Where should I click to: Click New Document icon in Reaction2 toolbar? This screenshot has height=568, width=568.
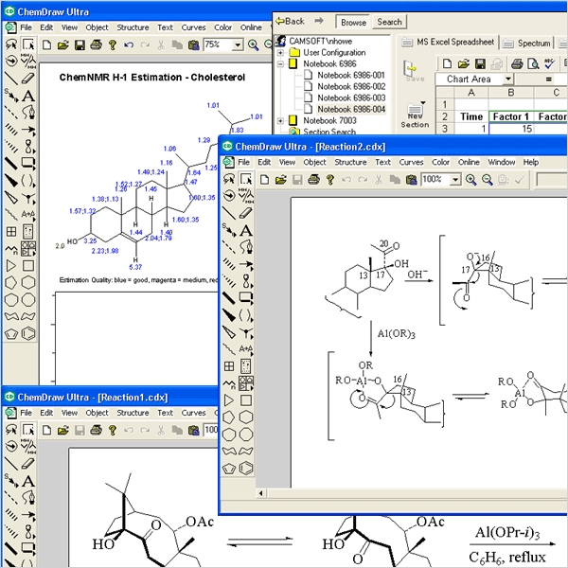pyautogui.click(x=265, y=180)
